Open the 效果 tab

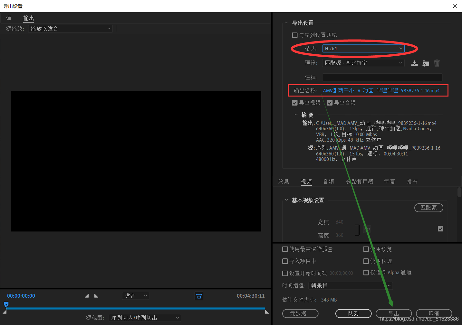(284, 181)
